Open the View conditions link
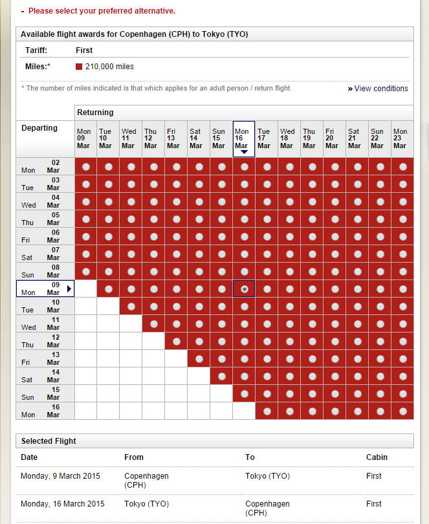The width and height of the screenshot is (429, 524). (381, 89)
